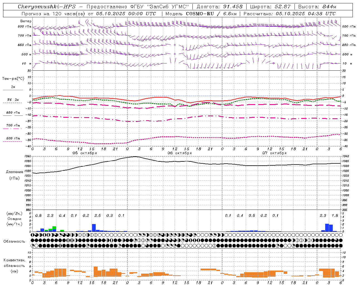Click the 0.8 precipitation total
This screenshot has height=285, width=357.
(38, 216)
